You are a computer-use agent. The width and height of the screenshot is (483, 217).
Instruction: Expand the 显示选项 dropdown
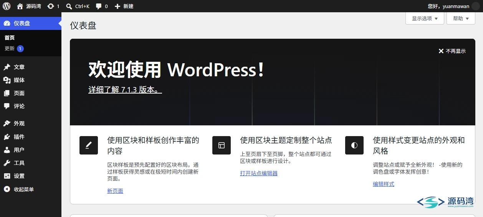coord(425,18)
